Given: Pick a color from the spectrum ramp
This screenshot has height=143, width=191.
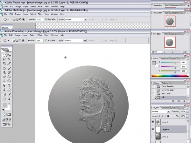Looking at the screenshot, I should tap(170, 76).
